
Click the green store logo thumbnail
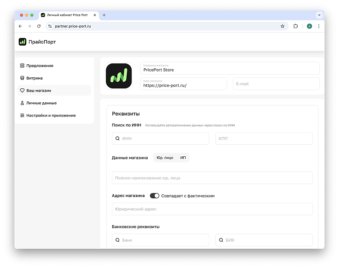[x=119, y=76]
